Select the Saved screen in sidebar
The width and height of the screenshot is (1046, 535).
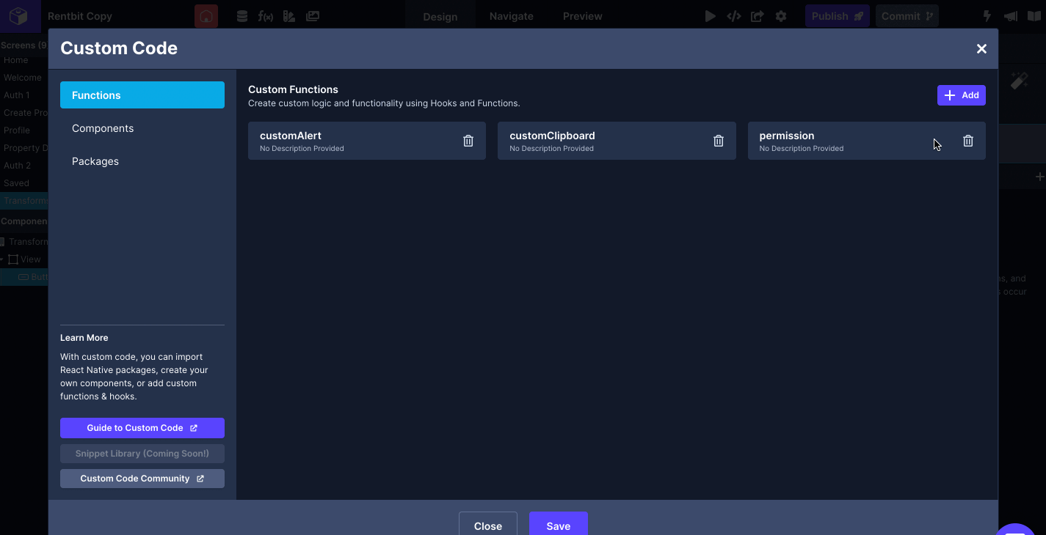[x=16, y=183]
